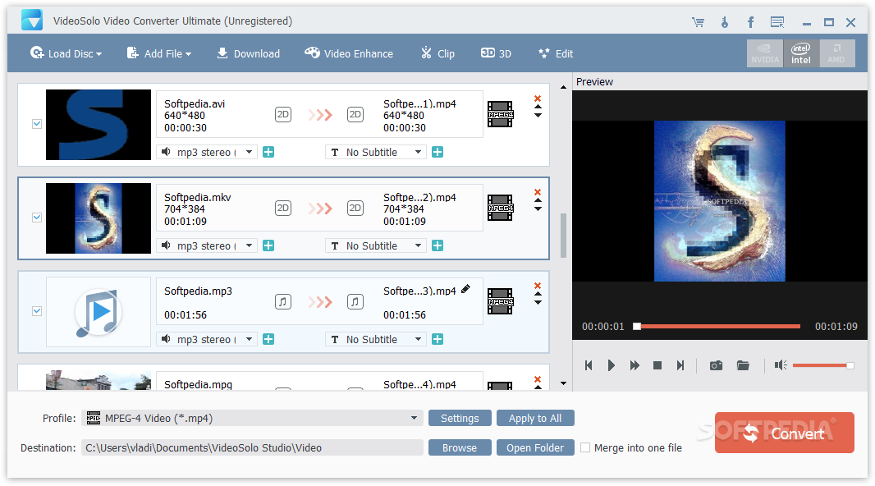Click Open Folder
Screen dimensions: 875x486
pyautogui.click(x=535, y=447)
